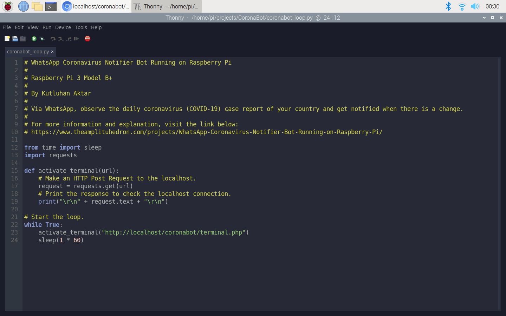Click the Step over debug icon

pyautogui.click(x=53, y=39)
